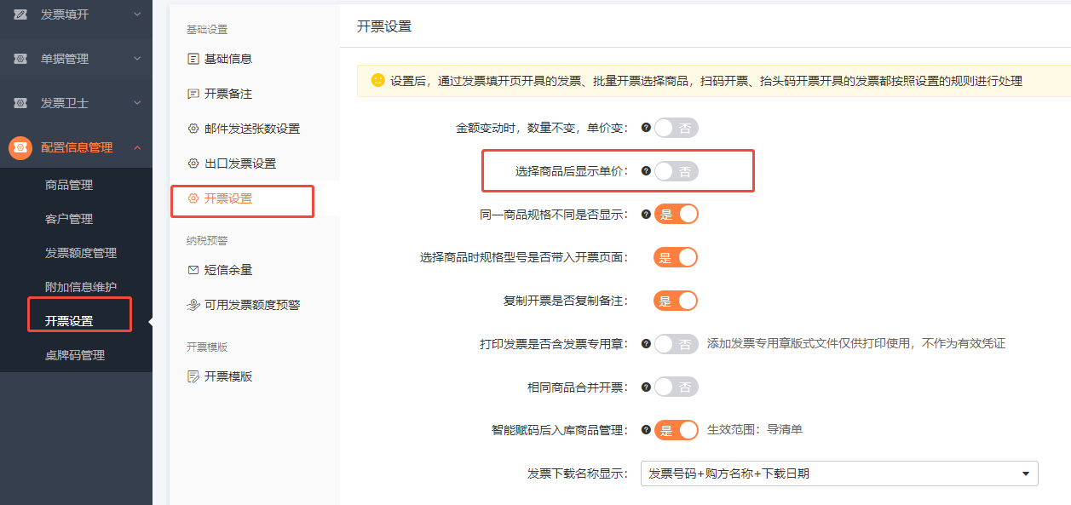Open 商品管理 in the sidebar

(x=69, y=185)
